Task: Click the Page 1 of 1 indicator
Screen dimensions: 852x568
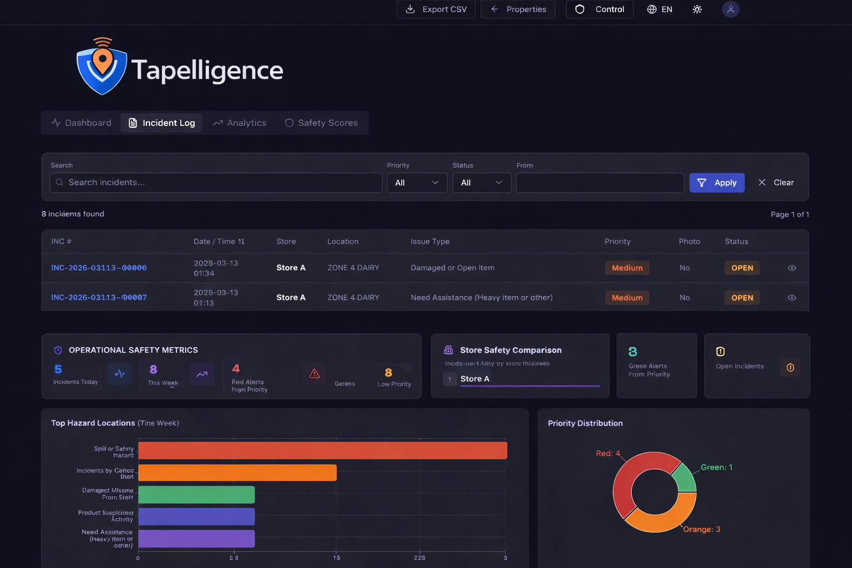Action: (x=790, y=214)
